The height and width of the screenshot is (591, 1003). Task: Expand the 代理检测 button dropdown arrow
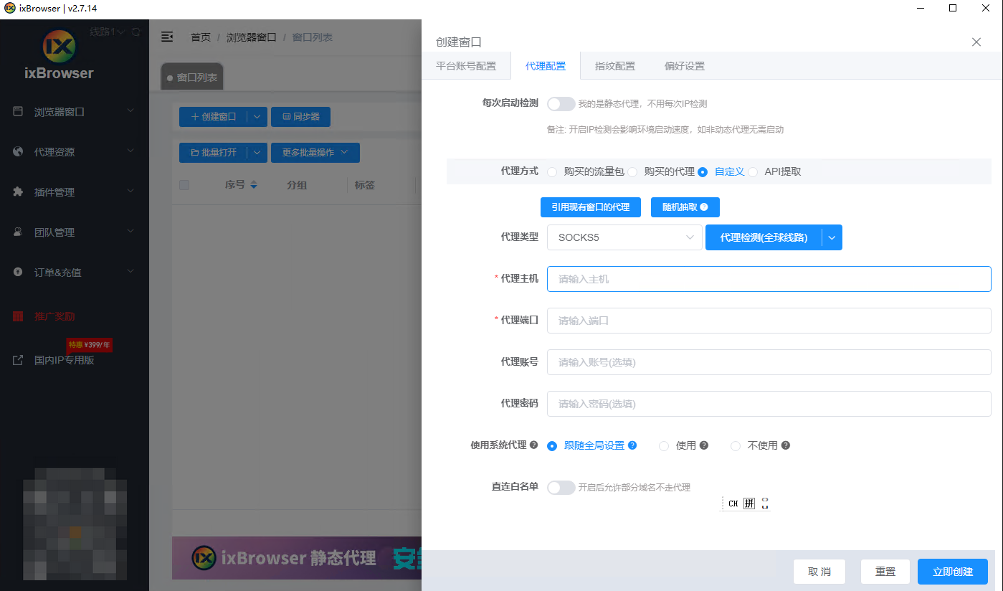pyautogui.click(x=832, y=237)
